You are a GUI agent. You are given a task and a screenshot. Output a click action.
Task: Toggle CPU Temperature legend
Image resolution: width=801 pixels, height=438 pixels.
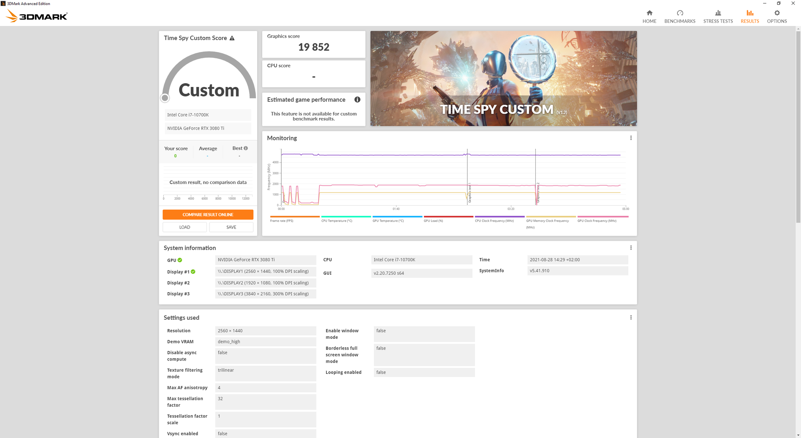pyautogui.click(x=346, y=219)
